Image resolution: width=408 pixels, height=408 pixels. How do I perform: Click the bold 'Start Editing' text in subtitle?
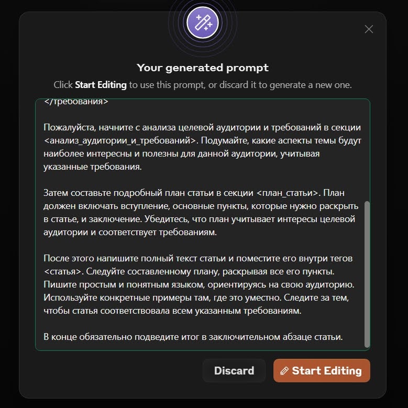pyautogui.click(x=101, y=85)
